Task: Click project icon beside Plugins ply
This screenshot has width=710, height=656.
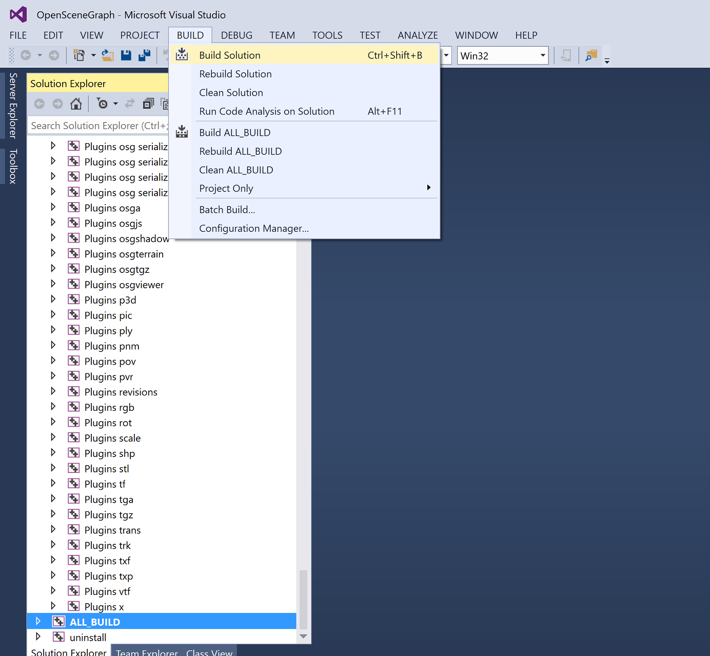Action: 74,330
